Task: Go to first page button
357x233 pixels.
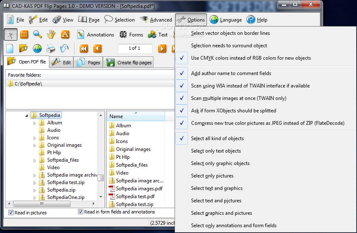Action: click(x=84, y=49)
